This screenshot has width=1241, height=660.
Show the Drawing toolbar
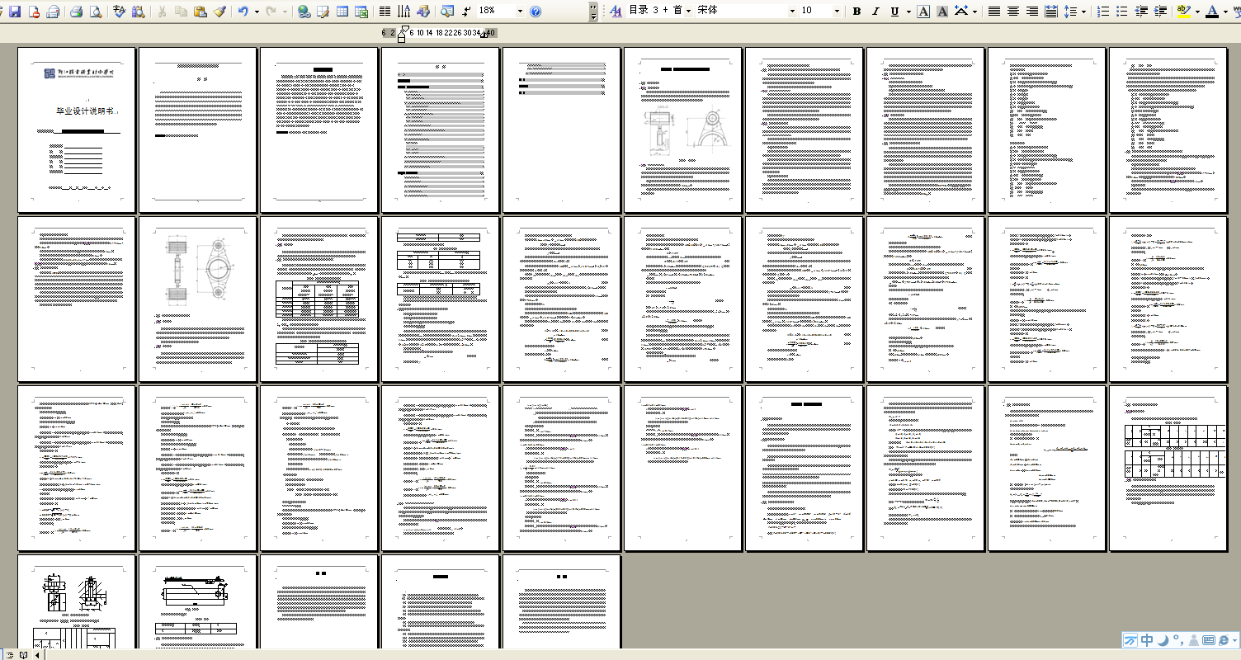423,12
